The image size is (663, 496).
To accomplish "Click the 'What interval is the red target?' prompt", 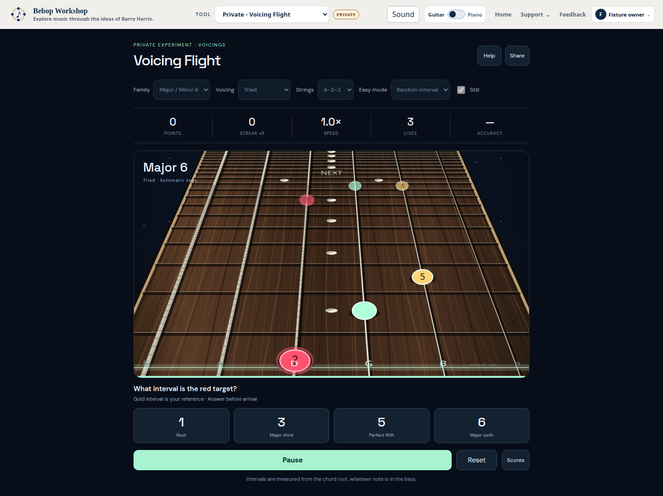I will click(x=185, y=389).
